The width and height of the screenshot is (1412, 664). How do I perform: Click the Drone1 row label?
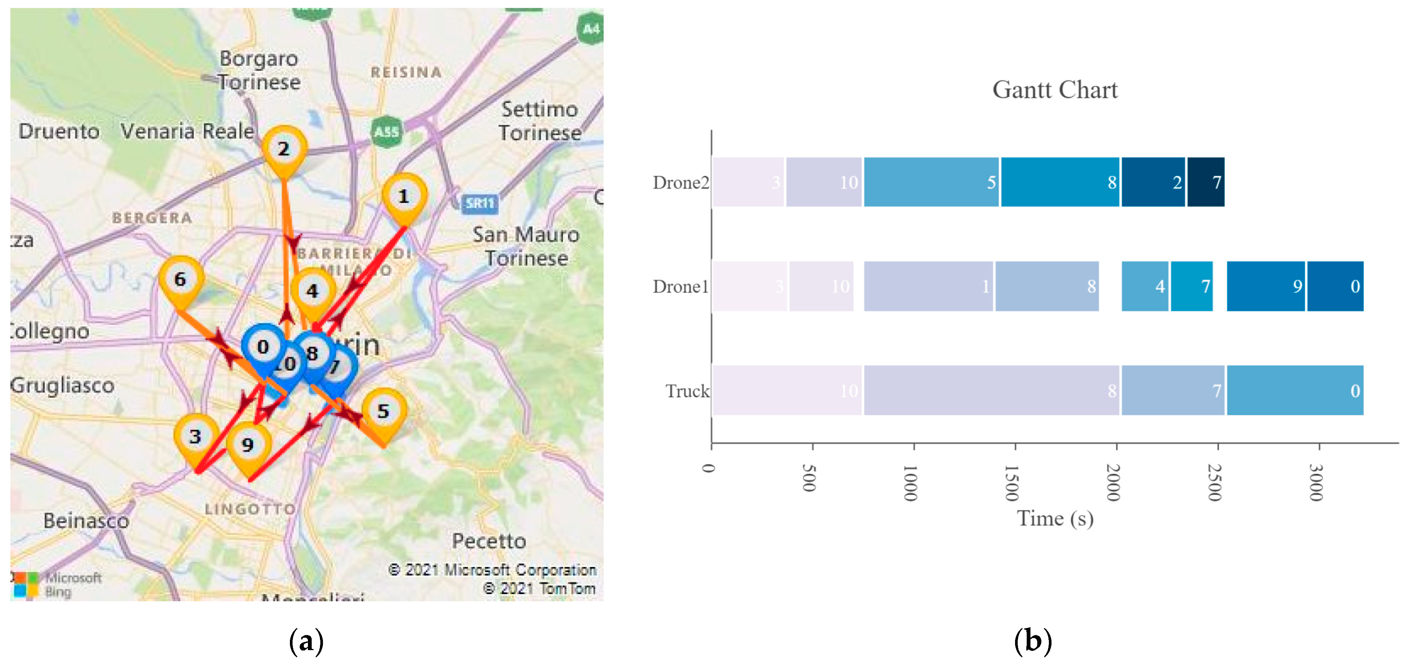(x=681, y=287)
